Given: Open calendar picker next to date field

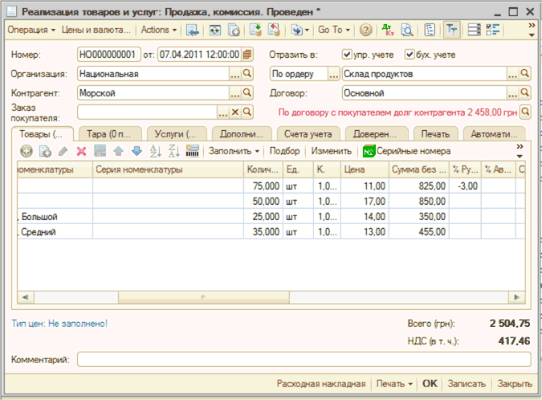Looking at the screenshot, I should pos(247,55).
